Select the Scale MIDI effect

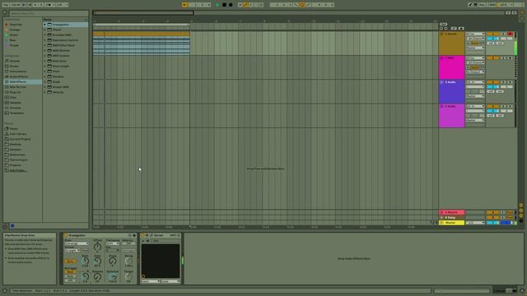tap(57, 82)
